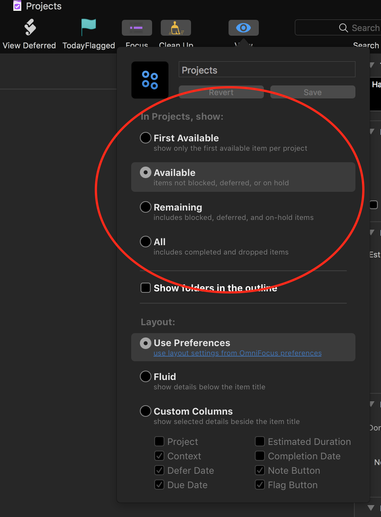Toggle the Focus toolbar button
This screenshot has width=381, height=517.
coord(137,28)
